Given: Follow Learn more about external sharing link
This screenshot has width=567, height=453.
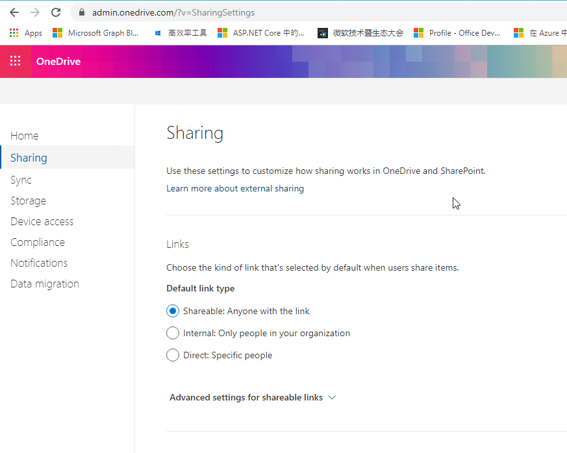Looking at the screenshot, I should (x=235, y=189).
